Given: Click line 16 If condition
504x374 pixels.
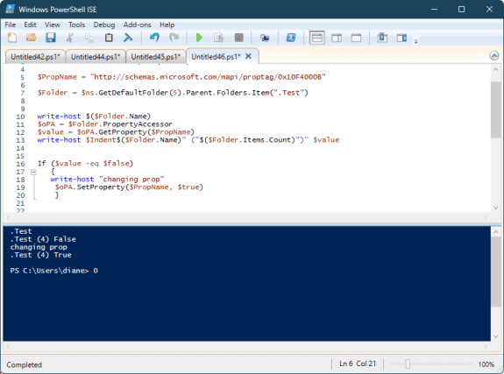Looking at the screenshot, I should point(85,164).
